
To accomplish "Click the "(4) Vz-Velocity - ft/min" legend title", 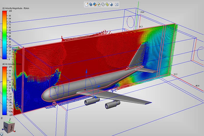I will coord(12,64).
